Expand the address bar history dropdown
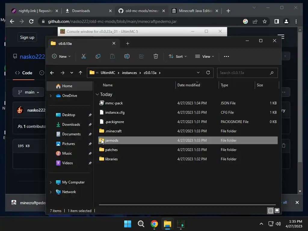This screenshot has height=231, width=308. [198, 72]
